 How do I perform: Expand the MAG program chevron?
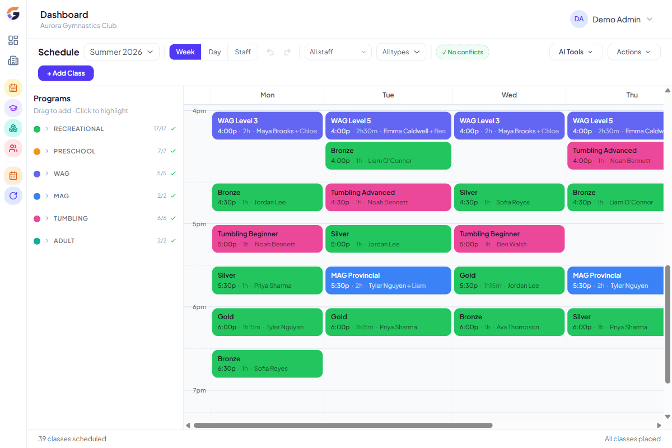click(x=47, y=196)
